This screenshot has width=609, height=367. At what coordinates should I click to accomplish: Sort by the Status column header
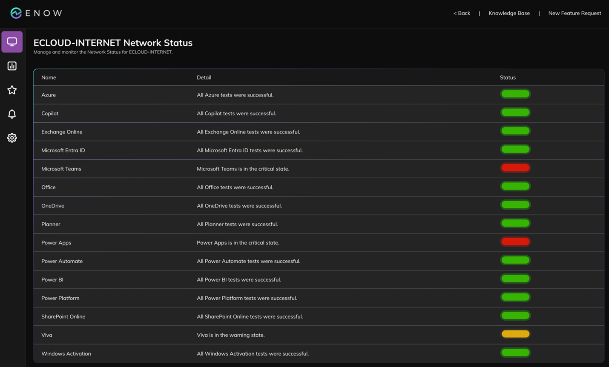[508, 77]
